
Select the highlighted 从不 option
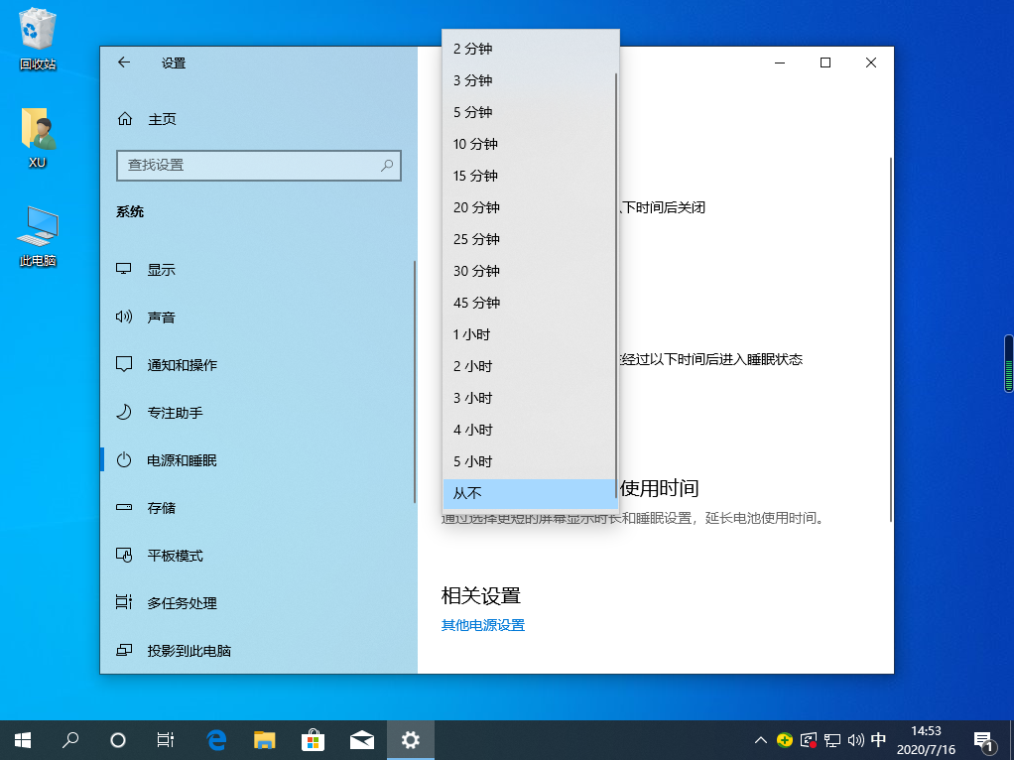[x=529, y=493]
